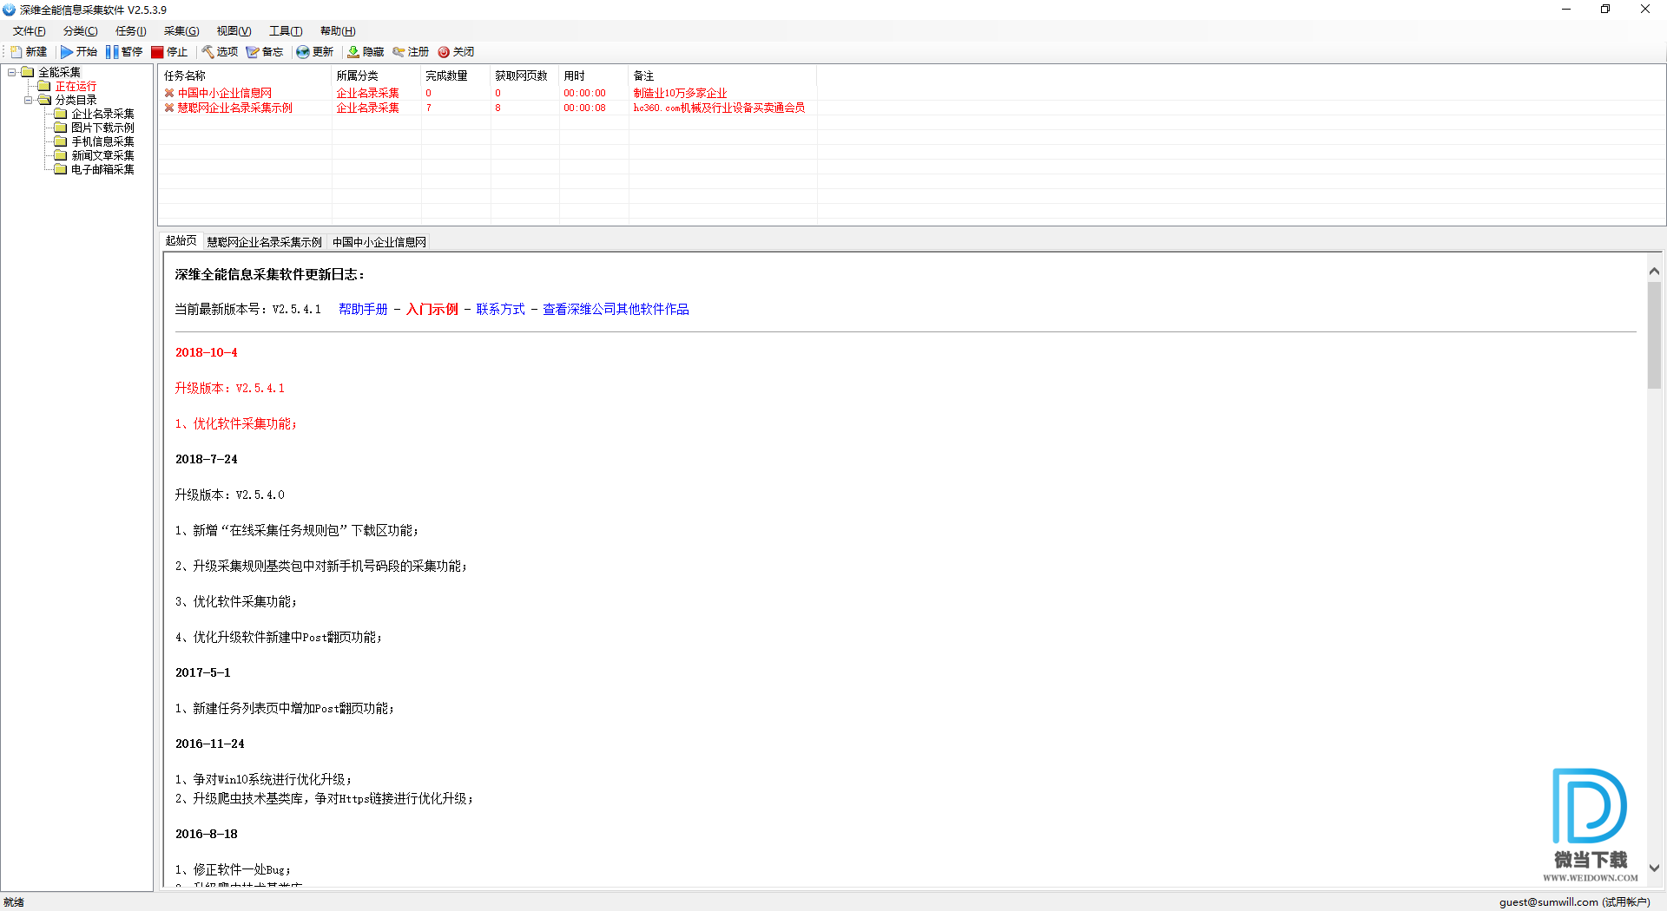The height and width of the screenshot is (911, 1667).
Task: Sort by the 获取网页数 column header
Action: pyautogui.click(x=525, y=75)
